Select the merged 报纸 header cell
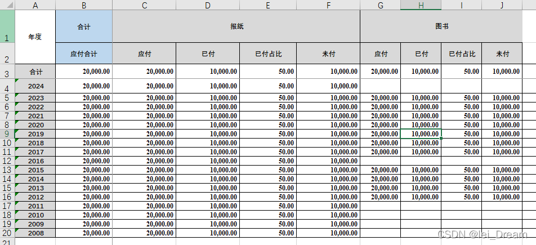The image size is (536, 245). click(236, 26)
